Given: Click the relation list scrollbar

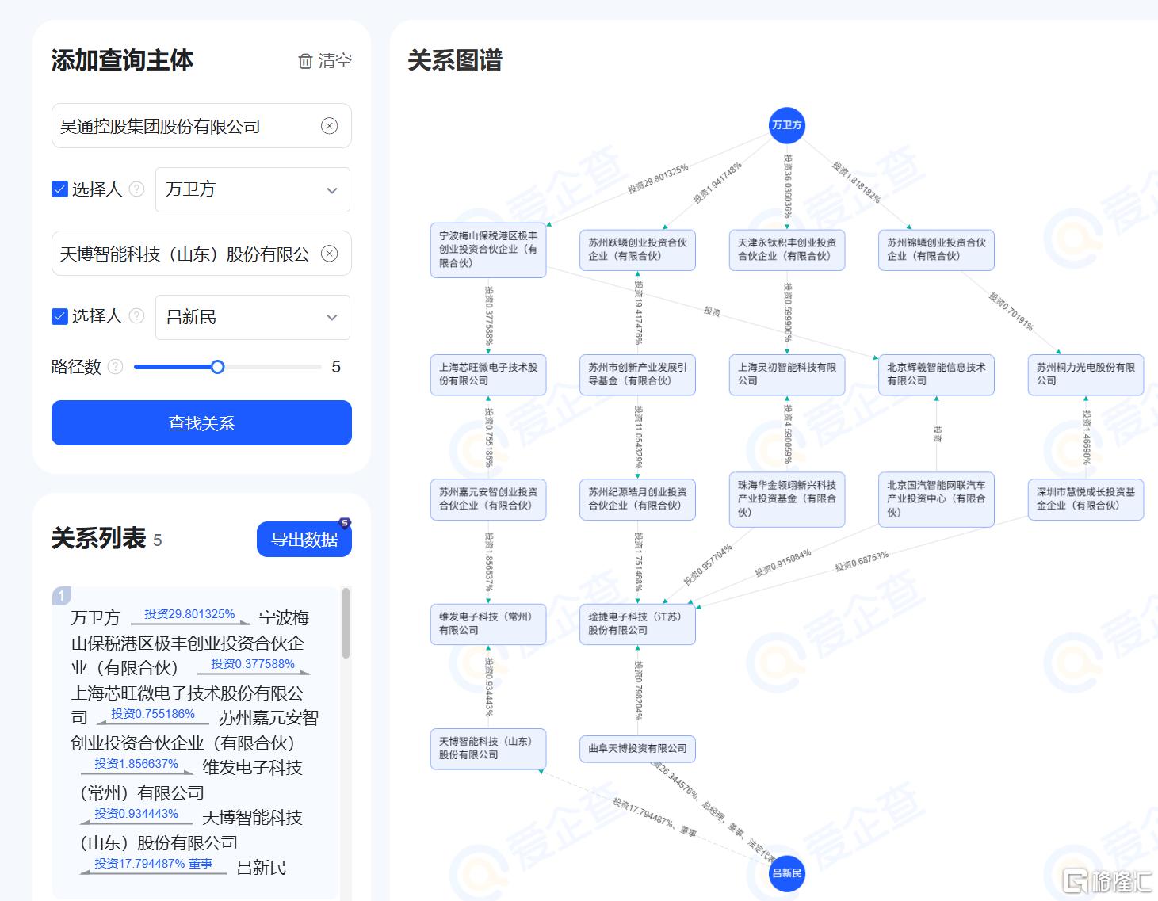Looking at the screenshot, I should coord(346,623).
